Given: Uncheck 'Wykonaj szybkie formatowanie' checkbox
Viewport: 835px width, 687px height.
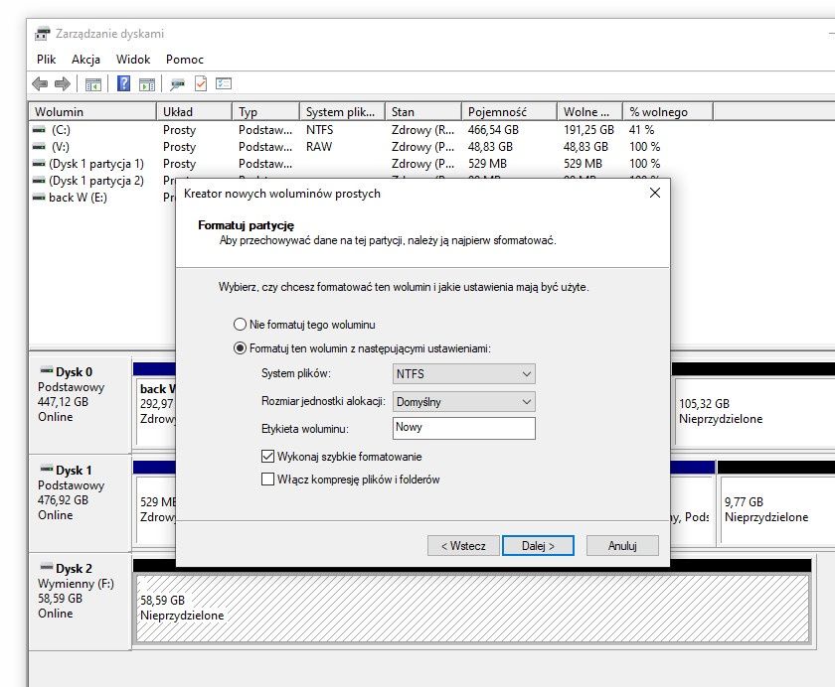Looking at the screenshot, I should coord(267,457).
